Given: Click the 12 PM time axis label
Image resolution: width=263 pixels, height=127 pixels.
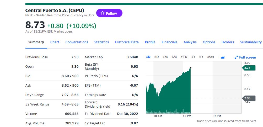Looking at the screenshot, I should click(x=187, y=116).
